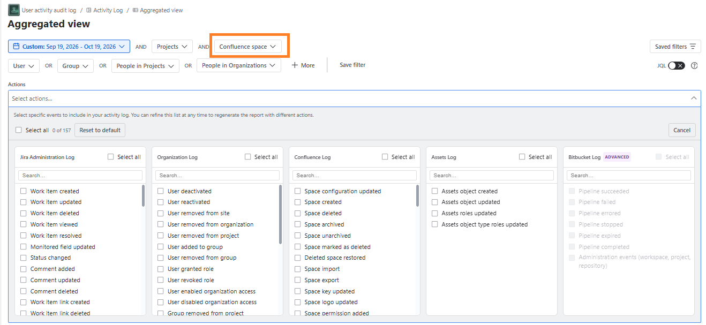Click the Save filter button
This screenshot has height=325, width=706.
click(352, 65)
